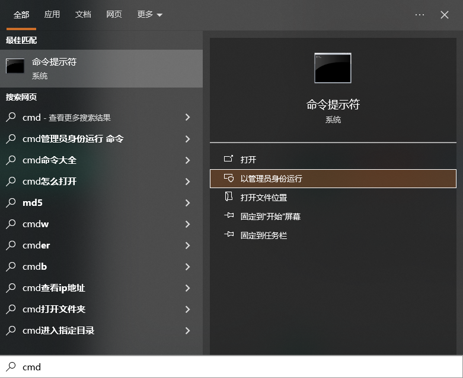Image resolution: width=463 pixels, height=378 pixels.
Task: Click the search icon next to cmd怎么打开
Action: (11, 181)
